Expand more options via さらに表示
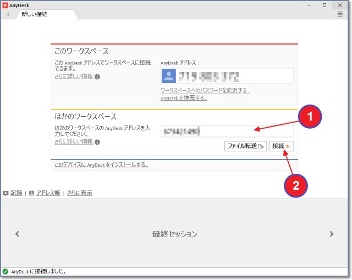This screenshot has height=280, width=352. tap(79, 193)
